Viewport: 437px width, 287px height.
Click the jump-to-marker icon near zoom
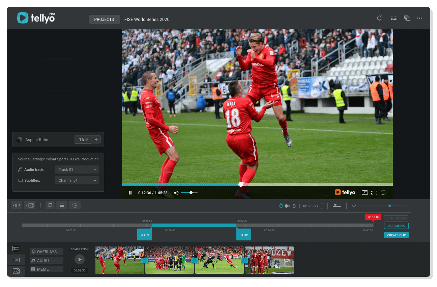pos(337,206)
